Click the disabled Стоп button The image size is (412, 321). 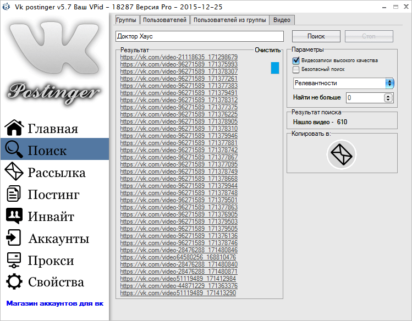pyautogui.click(x=369, y=36)
